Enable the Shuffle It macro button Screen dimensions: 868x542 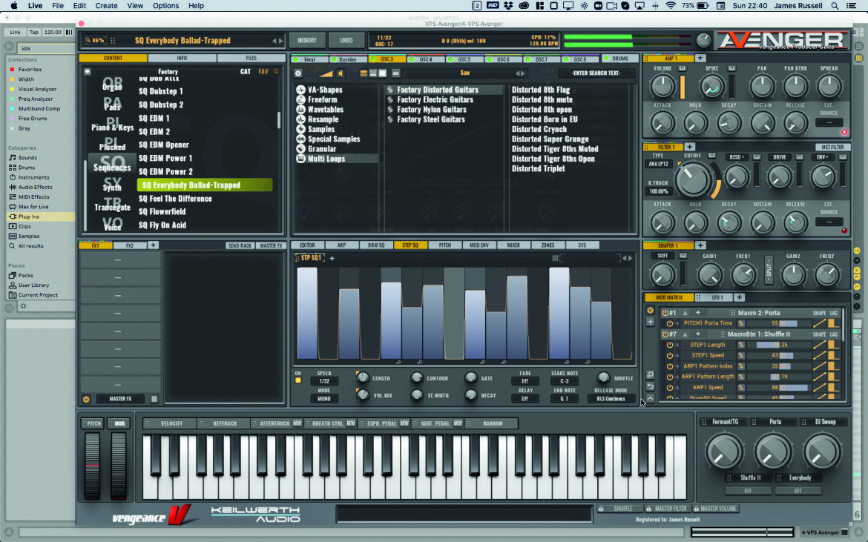(748, 491)
